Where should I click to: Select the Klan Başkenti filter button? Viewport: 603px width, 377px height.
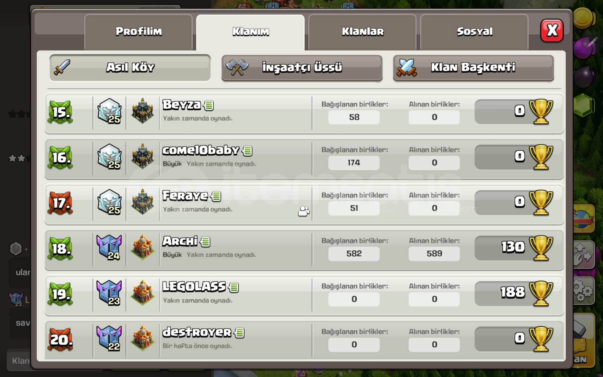coord(474,68)
